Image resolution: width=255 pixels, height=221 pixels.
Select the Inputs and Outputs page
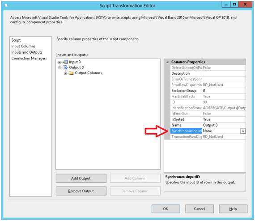tap(27, 52)
